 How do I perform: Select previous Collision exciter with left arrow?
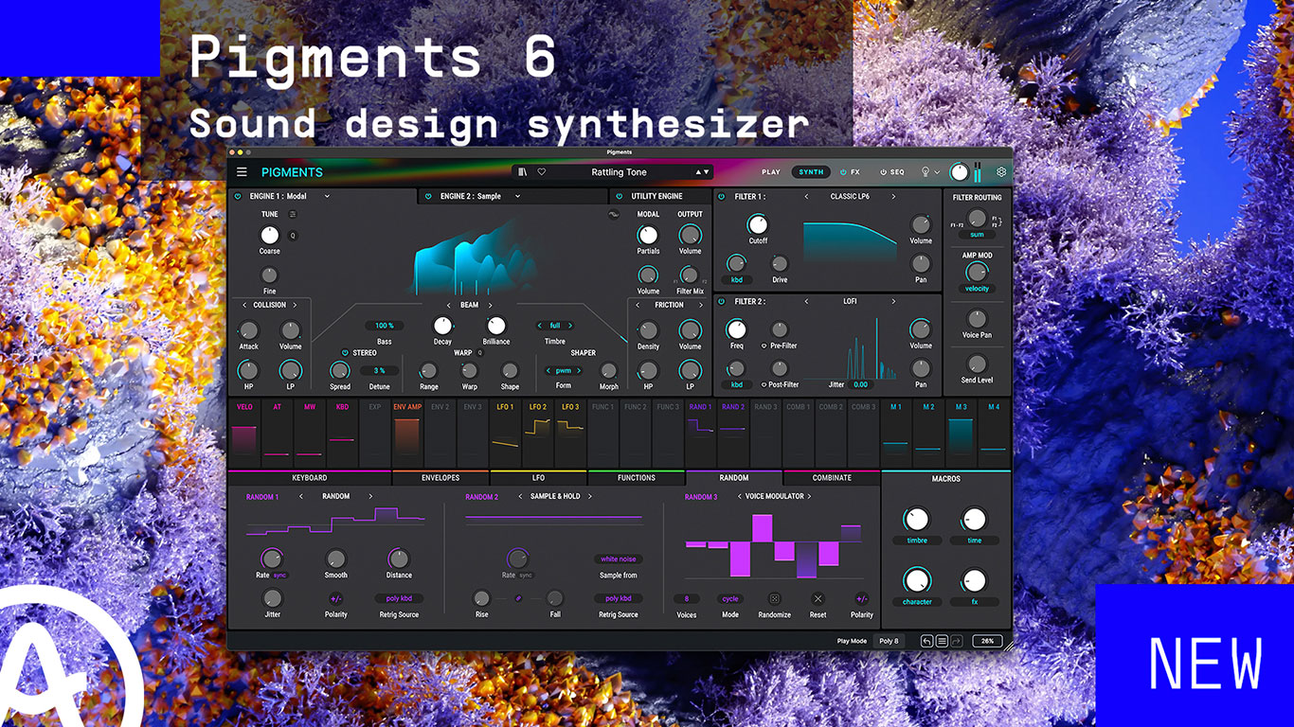pos(244,305)
